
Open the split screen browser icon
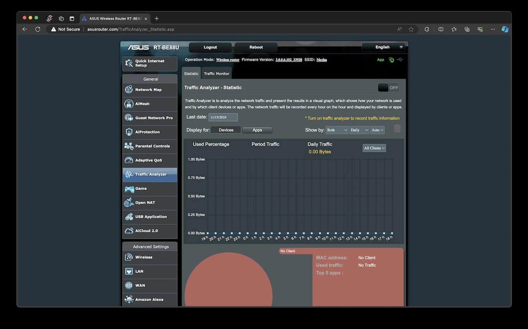[441, 29]
